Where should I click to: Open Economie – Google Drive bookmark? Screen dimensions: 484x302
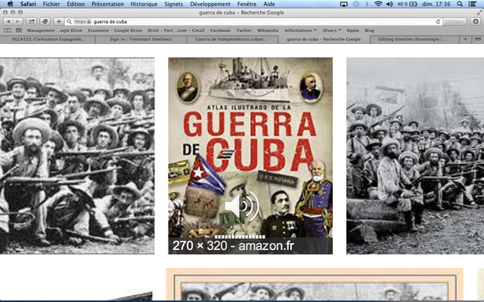point(115,30)
